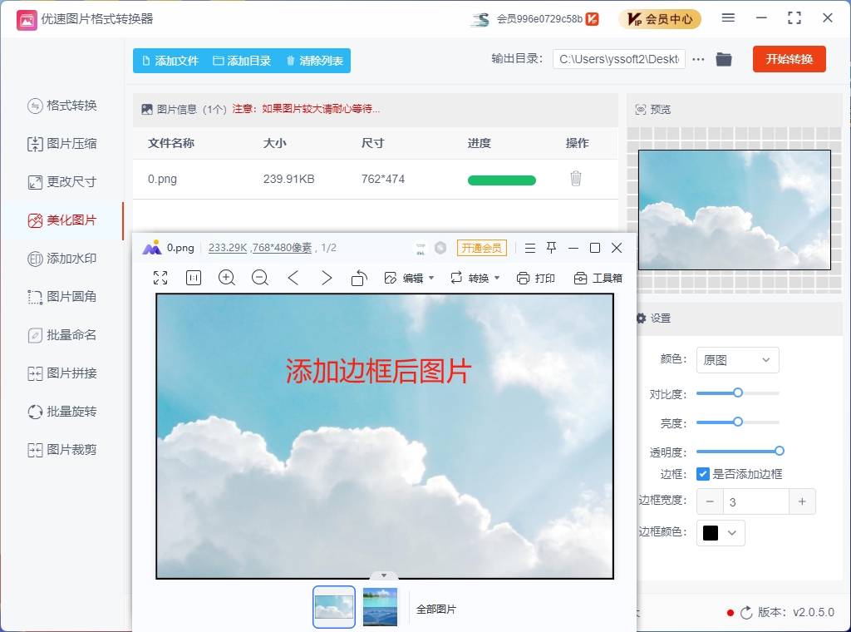Select the 图片压缩 sidebar tool

(62, 144)
